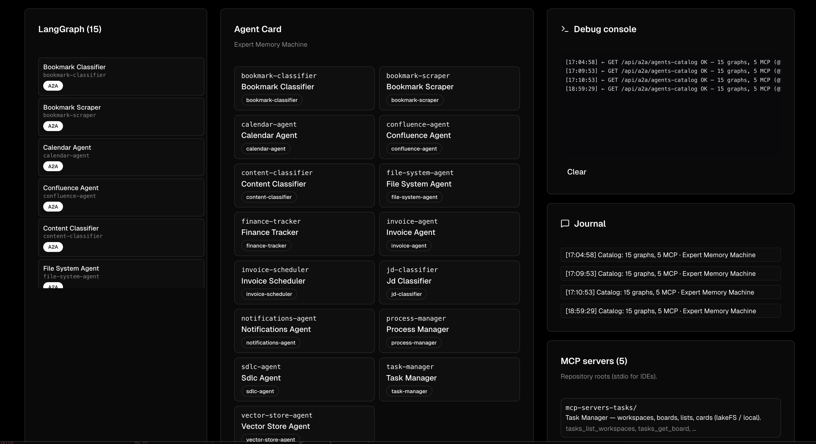Click the jd-classifier tag chip
This screenshot has width=816, height=444.
[x=406, y=294]
